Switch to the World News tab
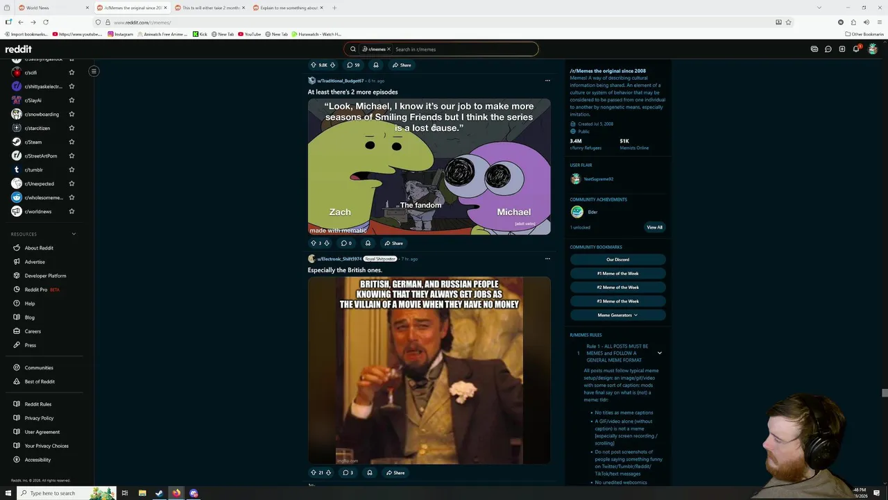The image size is (888, 500). click(x=52, y=8)
